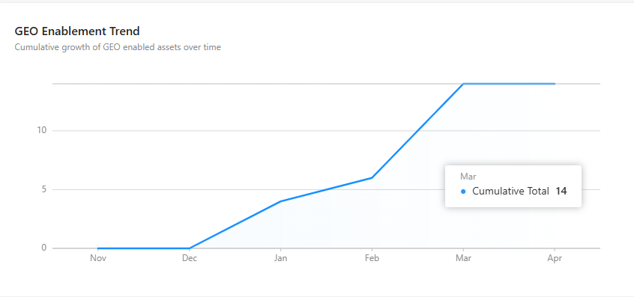The width and height of the screenshot is (634, 297).
Task: Select the Apr x-axis label
Action: (555, 258)
